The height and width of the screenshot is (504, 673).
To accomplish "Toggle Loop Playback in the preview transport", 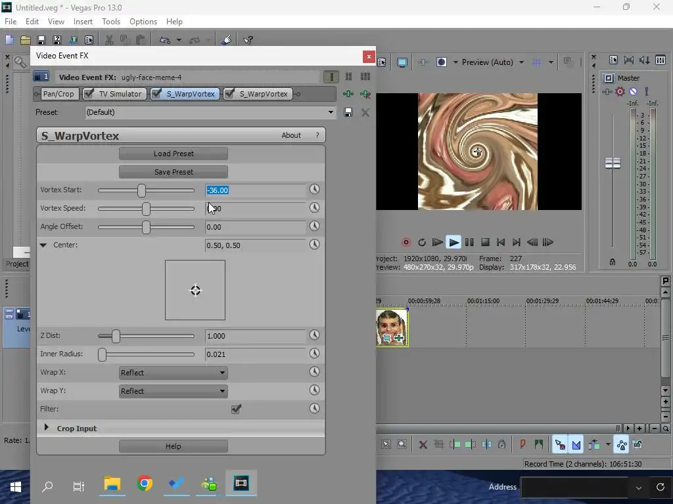I will tap(421, 242).
